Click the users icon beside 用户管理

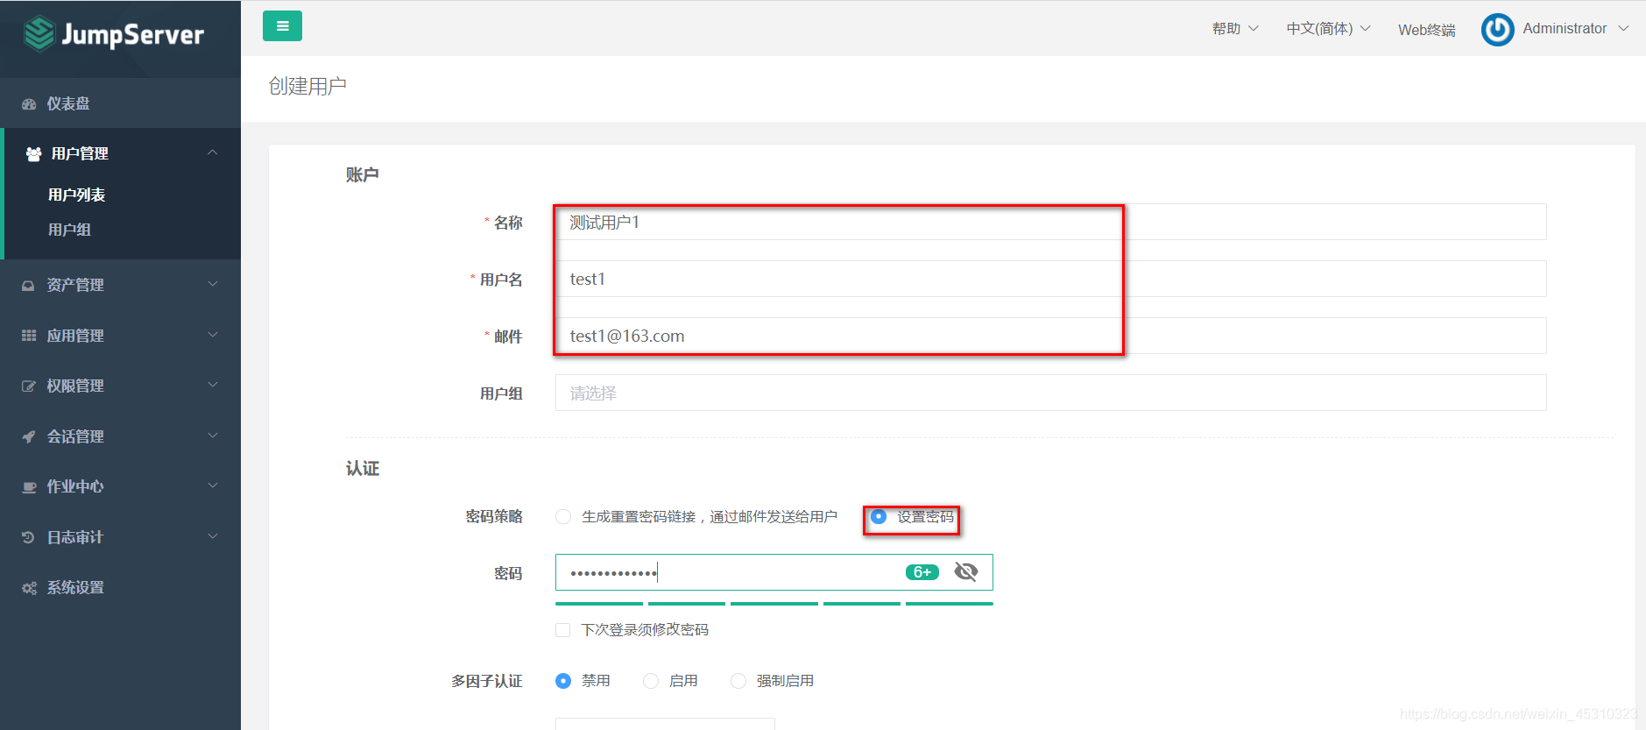pyautogui.click(x=33, y=154)
